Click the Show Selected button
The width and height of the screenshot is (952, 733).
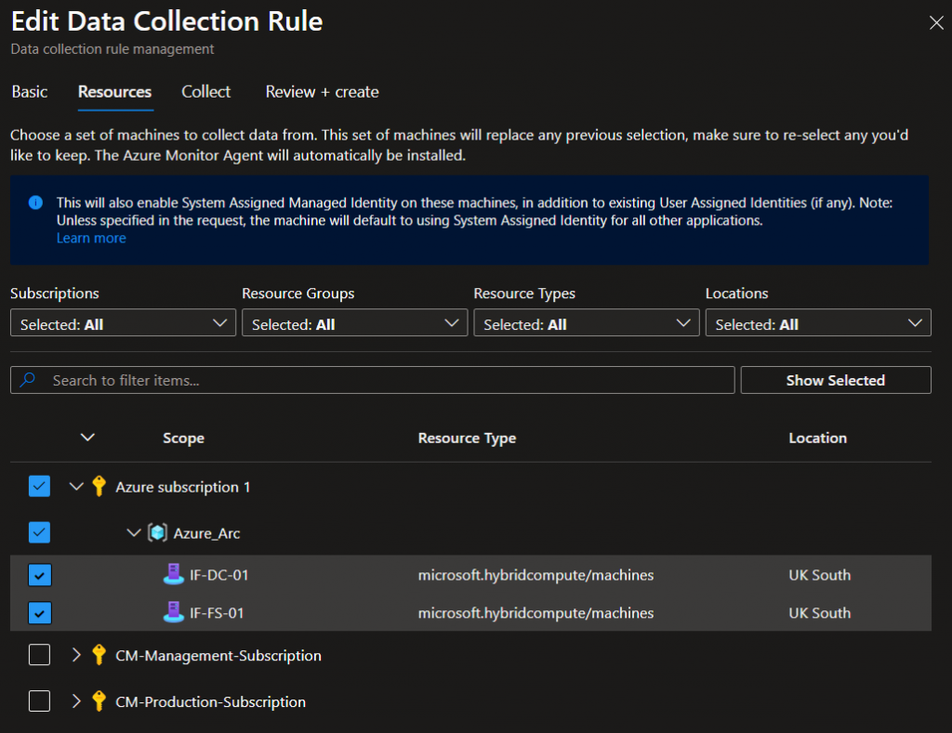(834, 379)
